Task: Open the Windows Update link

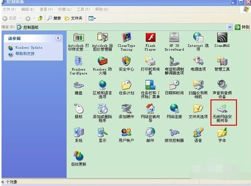Action: pyautogui.click(x=29, y=48)
